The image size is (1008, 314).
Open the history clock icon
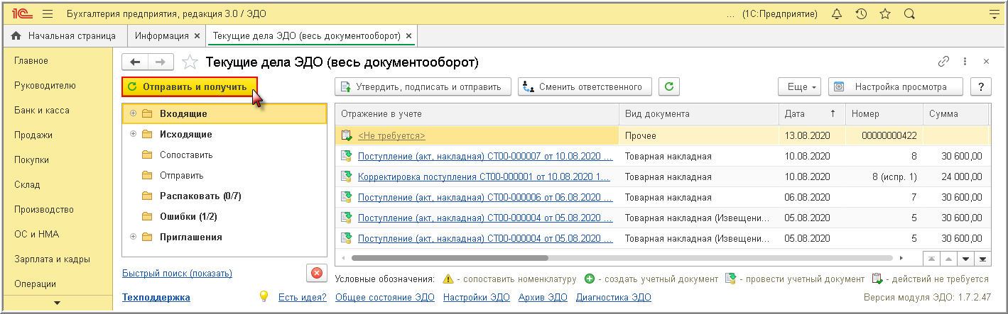tap(860, 14)
